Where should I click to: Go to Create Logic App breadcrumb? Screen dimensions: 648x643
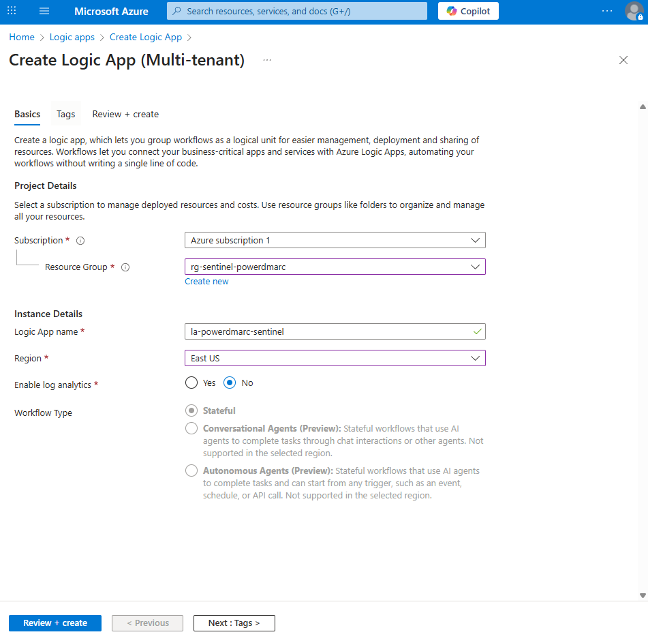click(x=145, y=38)
